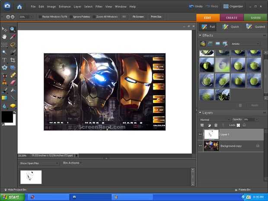Select the Paint Bucket tool

pos(13,90)
